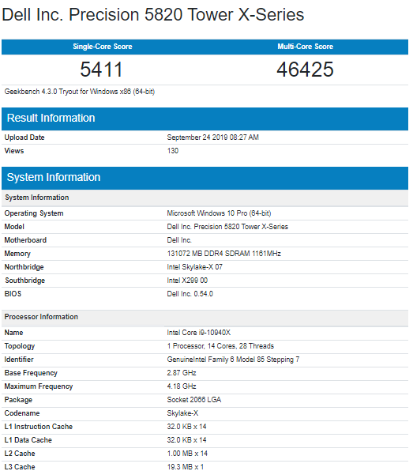This screenshot has width=413, height=471.
Task: Select the Southbridge label
Action: (x=25, y=281)
